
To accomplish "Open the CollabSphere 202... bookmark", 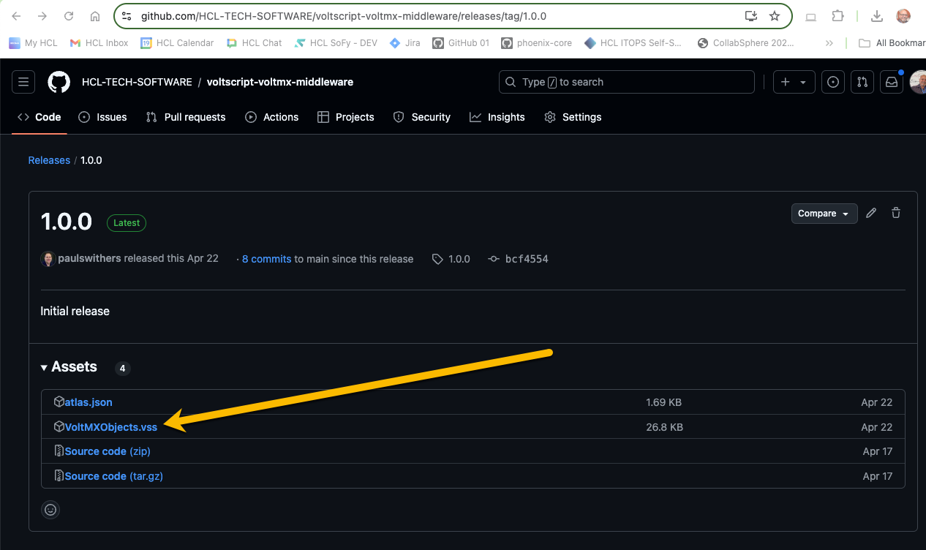I will (x=746, y=43).
